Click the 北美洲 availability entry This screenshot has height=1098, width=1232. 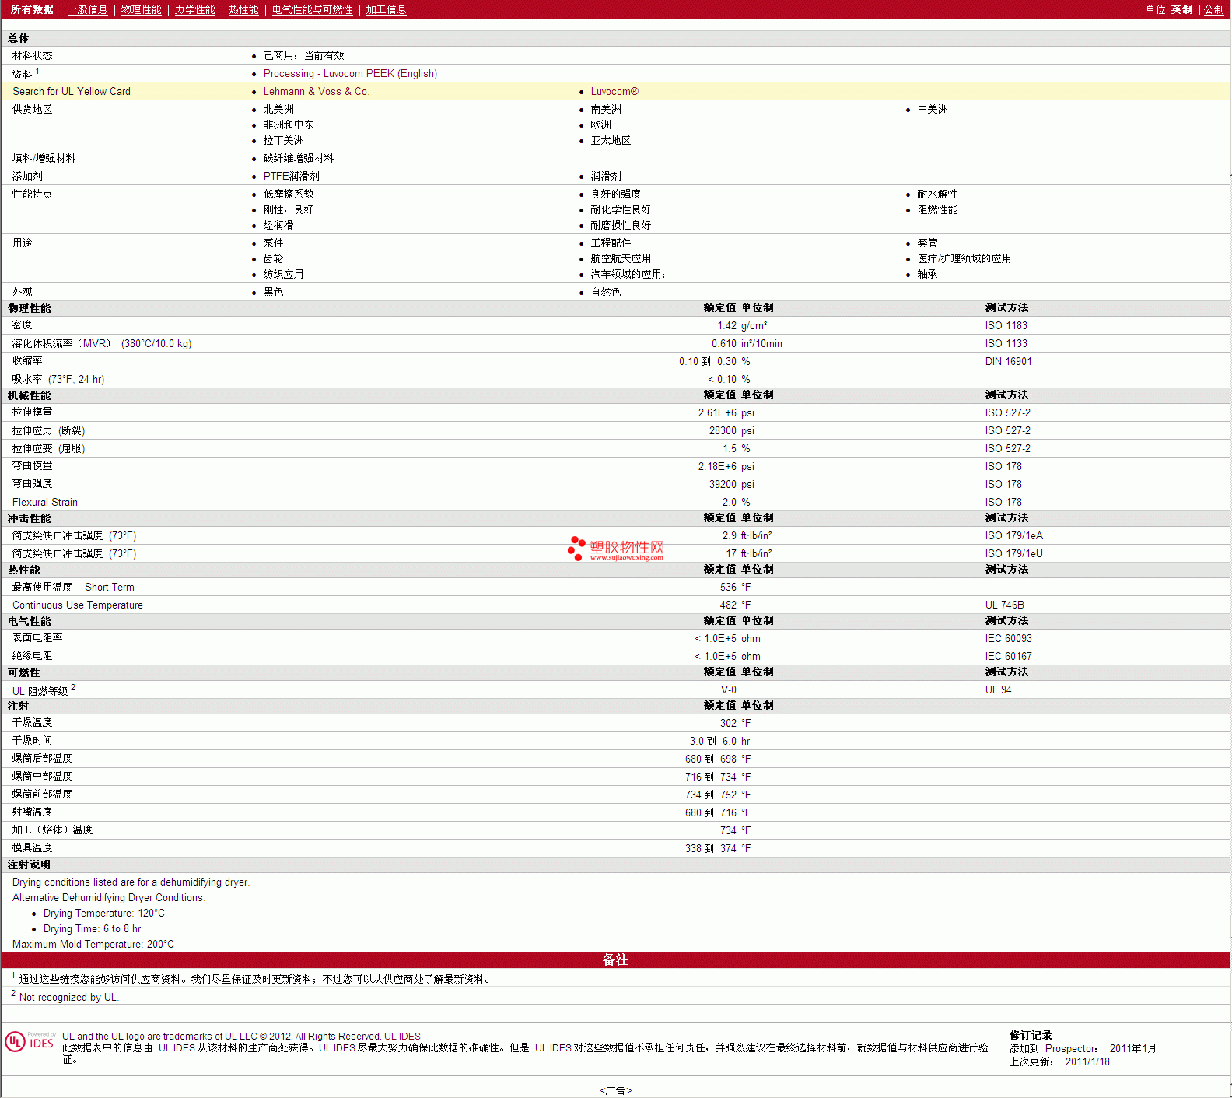278,109
